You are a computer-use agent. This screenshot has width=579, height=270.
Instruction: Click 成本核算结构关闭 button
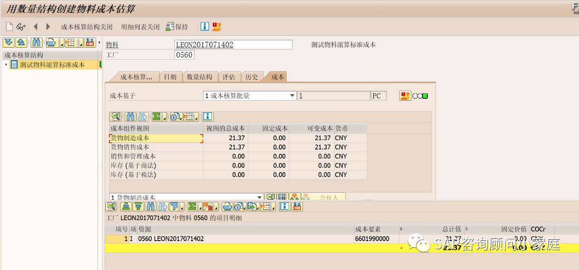[87, 27]
